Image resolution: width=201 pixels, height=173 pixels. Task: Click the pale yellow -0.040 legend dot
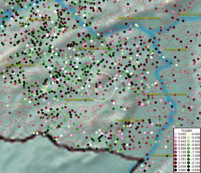[189, 134]
